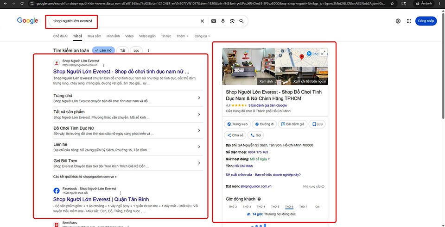Switch to Hình ảnh tab
Viewport: 445px width, 227px height.
click(x=113, y=36)
